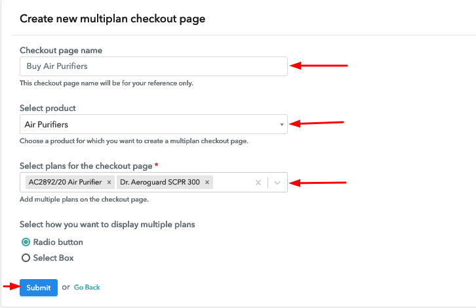Follow the Go Back link
This screenshot has height=308, width=476.
click(87, 288)
